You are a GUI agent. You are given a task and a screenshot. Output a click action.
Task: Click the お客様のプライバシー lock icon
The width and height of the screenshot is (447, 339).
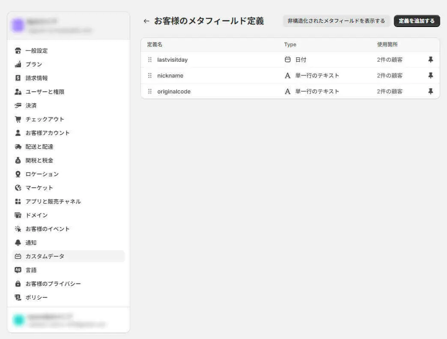pyautogui.click(x=18, y=284)
